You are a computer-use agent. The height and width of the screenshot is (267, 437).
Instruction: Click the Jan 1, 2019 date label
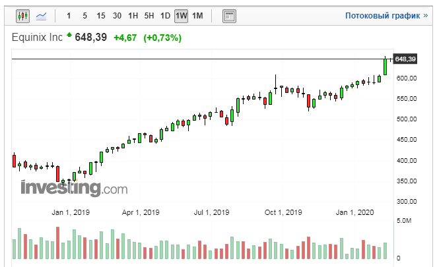click(x=71, y=212)
